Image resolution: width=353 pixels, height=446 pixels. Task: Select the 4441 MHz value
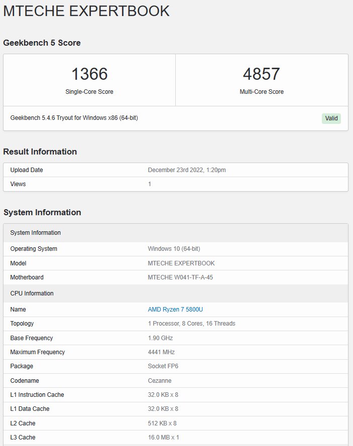(x=161, y=352)
